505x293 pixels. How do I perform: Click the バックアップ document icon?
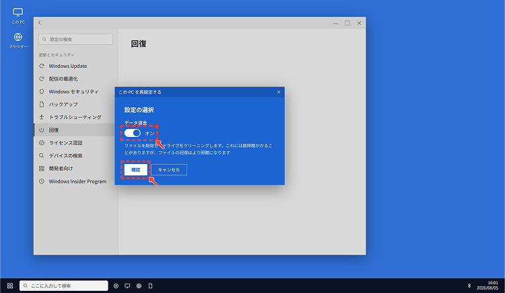tap(42, 104)
